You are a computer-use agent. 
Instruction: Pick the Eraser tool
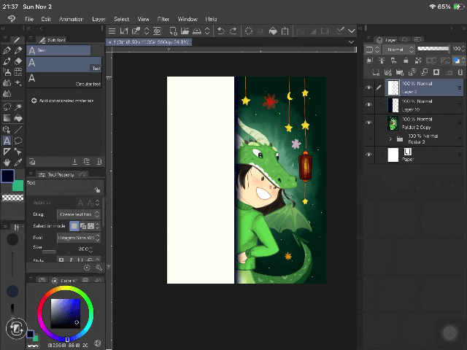(18, 61)
